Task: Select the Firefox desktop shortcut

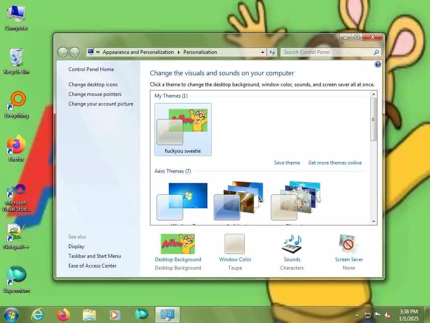Action: click(x=16, y=148)
